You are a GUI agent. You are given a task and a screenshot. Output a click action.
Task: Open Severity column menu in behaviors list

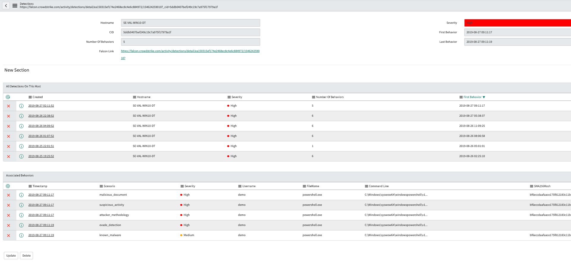point(182,186)
